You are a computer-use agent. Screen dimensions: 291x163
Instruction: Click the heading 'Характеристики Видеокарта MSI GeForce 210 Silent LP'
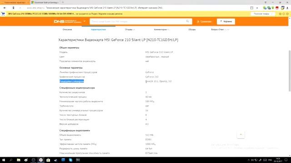[x=118, y=40]
